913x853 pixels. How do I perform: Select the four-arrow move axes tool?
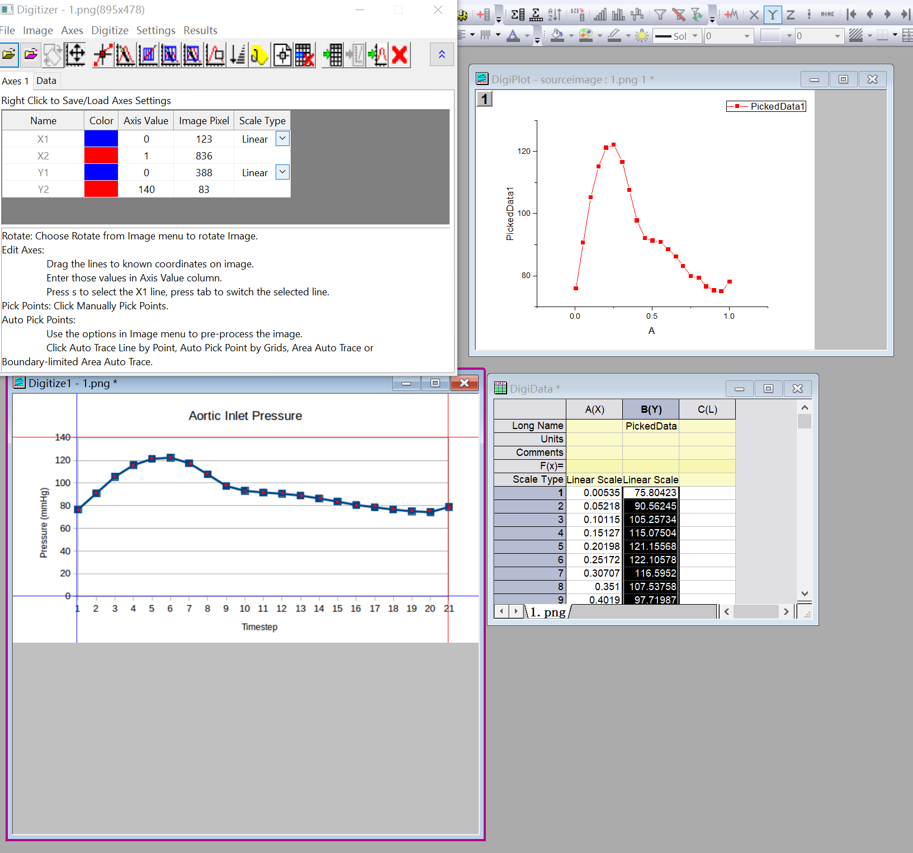point(75,55)
